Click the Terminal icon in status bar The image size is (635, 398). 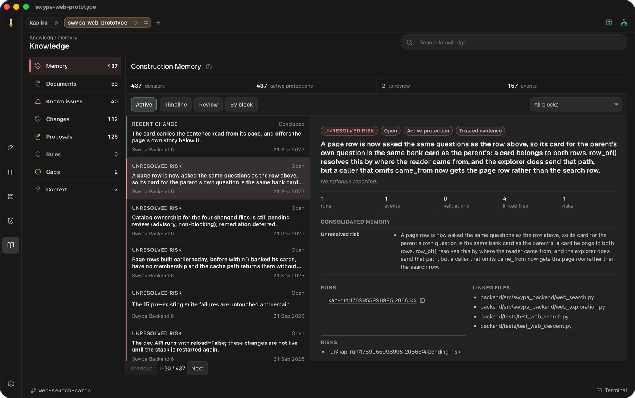point(599,390)
